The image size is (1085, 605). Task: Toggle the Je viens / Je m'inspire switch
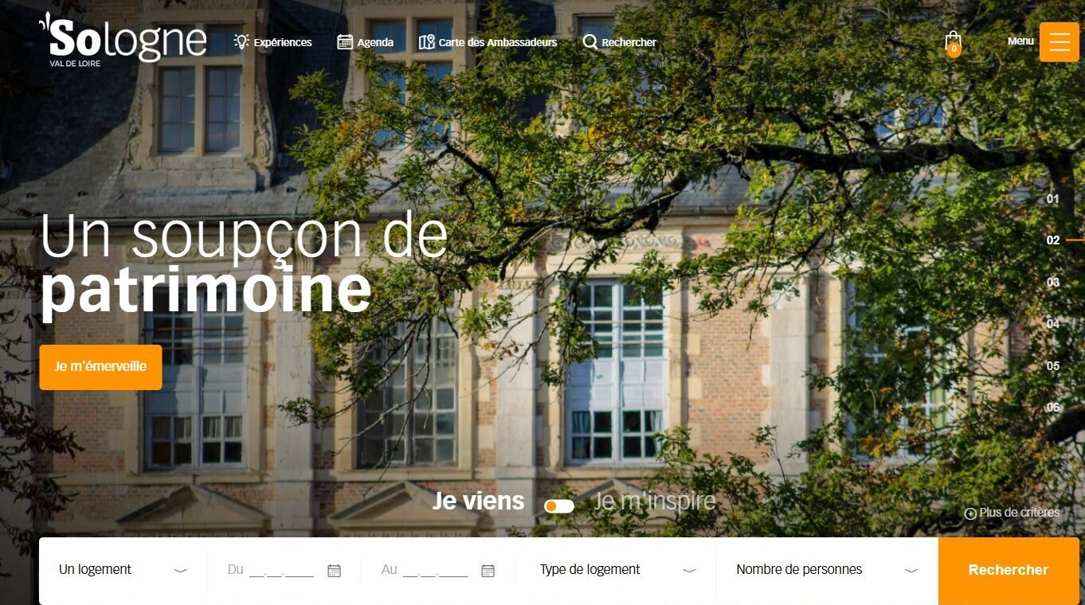click(x=559, y=506)
